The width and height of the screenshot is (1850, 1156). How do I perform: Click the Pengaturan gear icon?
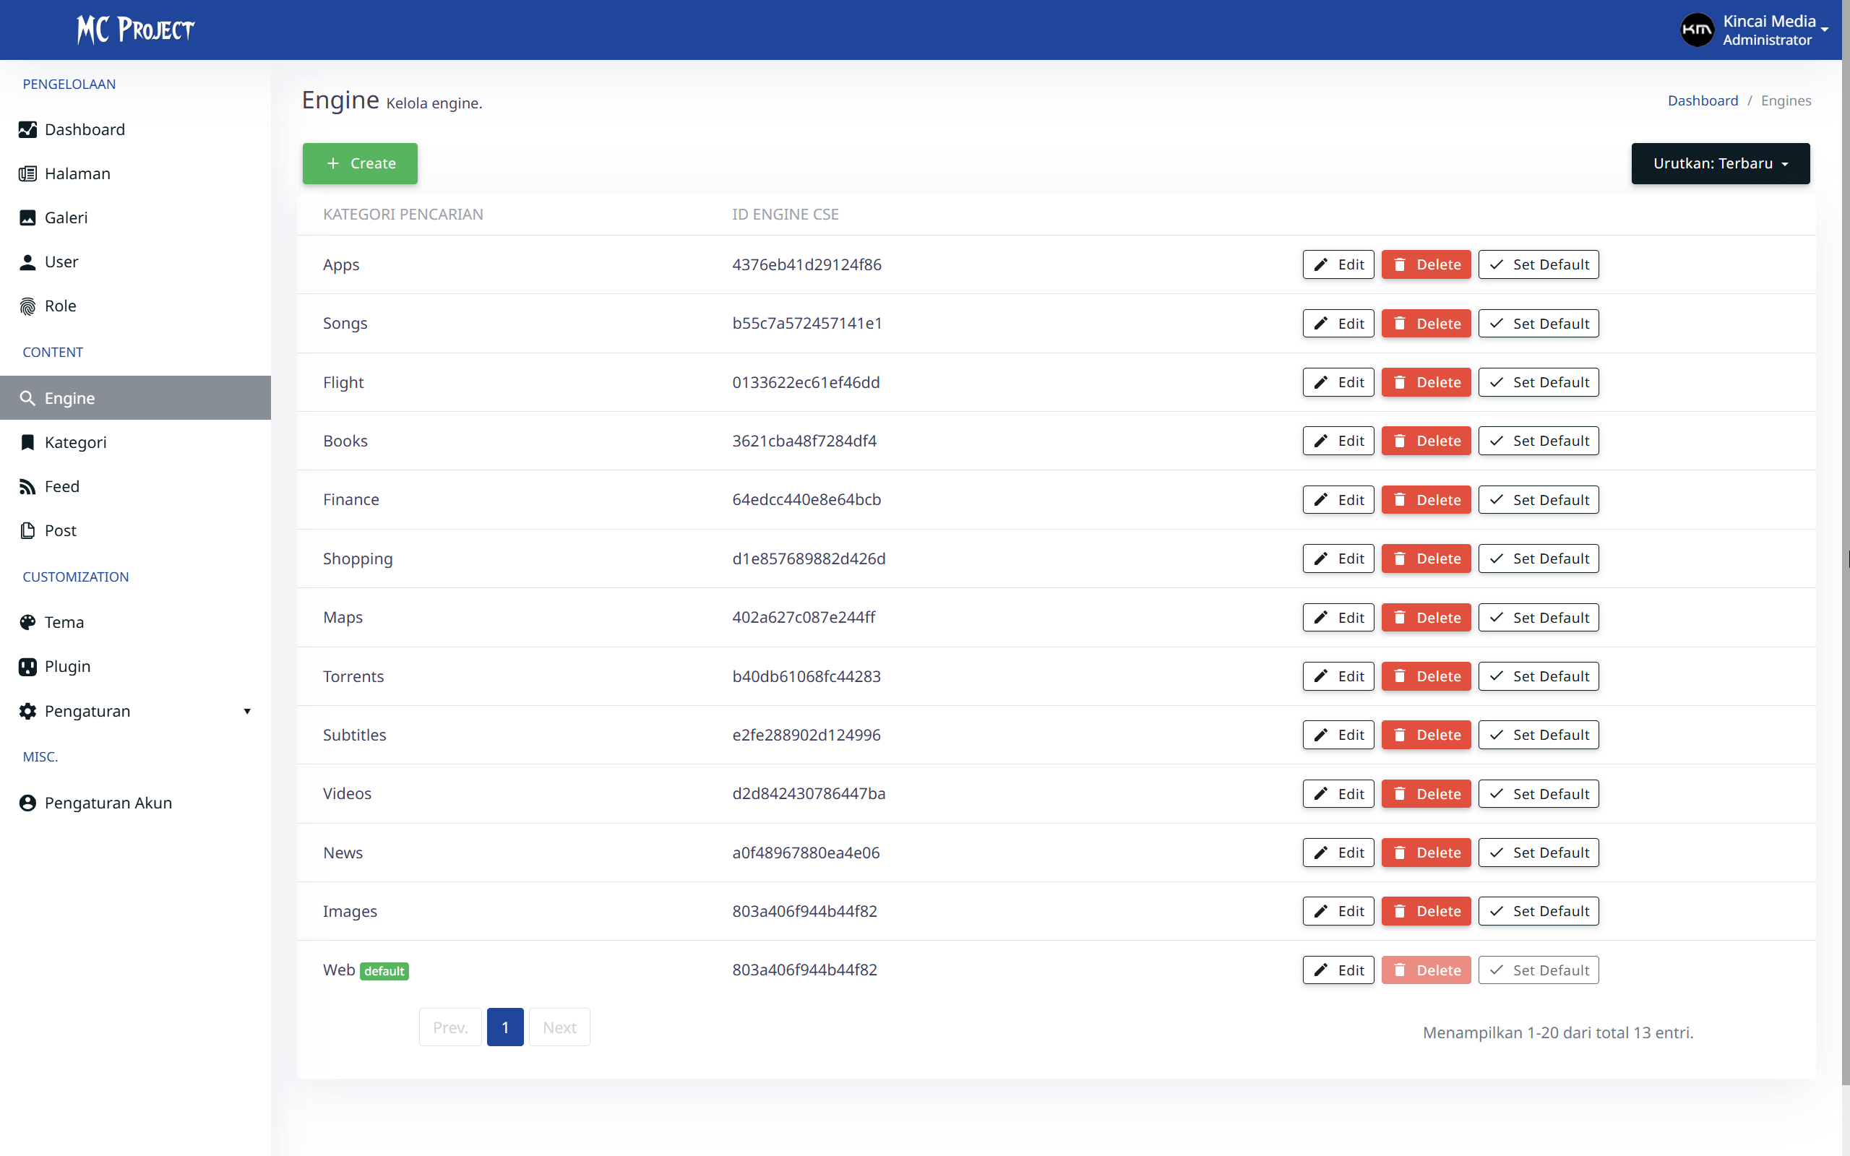point(28,711)
